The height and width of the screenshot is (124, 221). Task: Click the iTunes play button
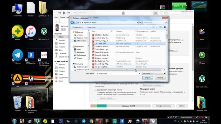point(64,13)
